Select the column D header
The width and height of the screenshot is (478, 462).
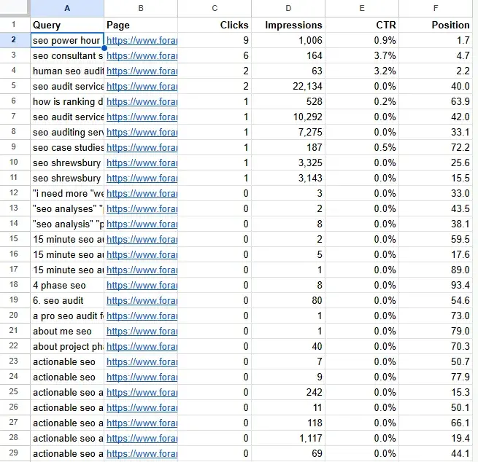pos(289,8)
